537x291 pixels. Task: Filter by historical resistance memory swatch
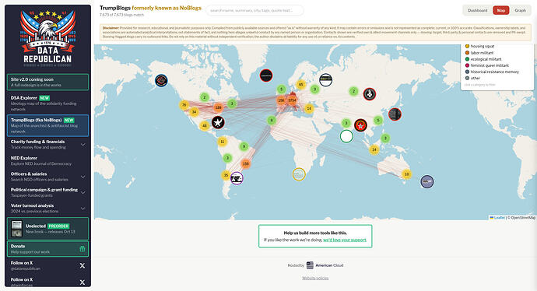467,72
